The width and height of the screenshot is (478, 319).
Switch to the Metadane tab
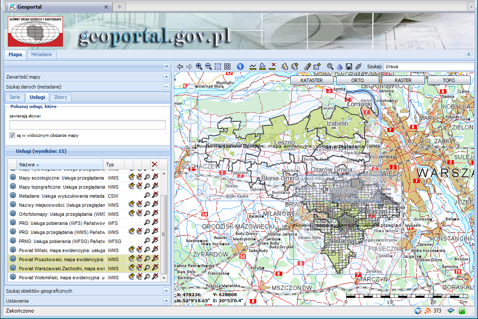[x=41, y=54]
